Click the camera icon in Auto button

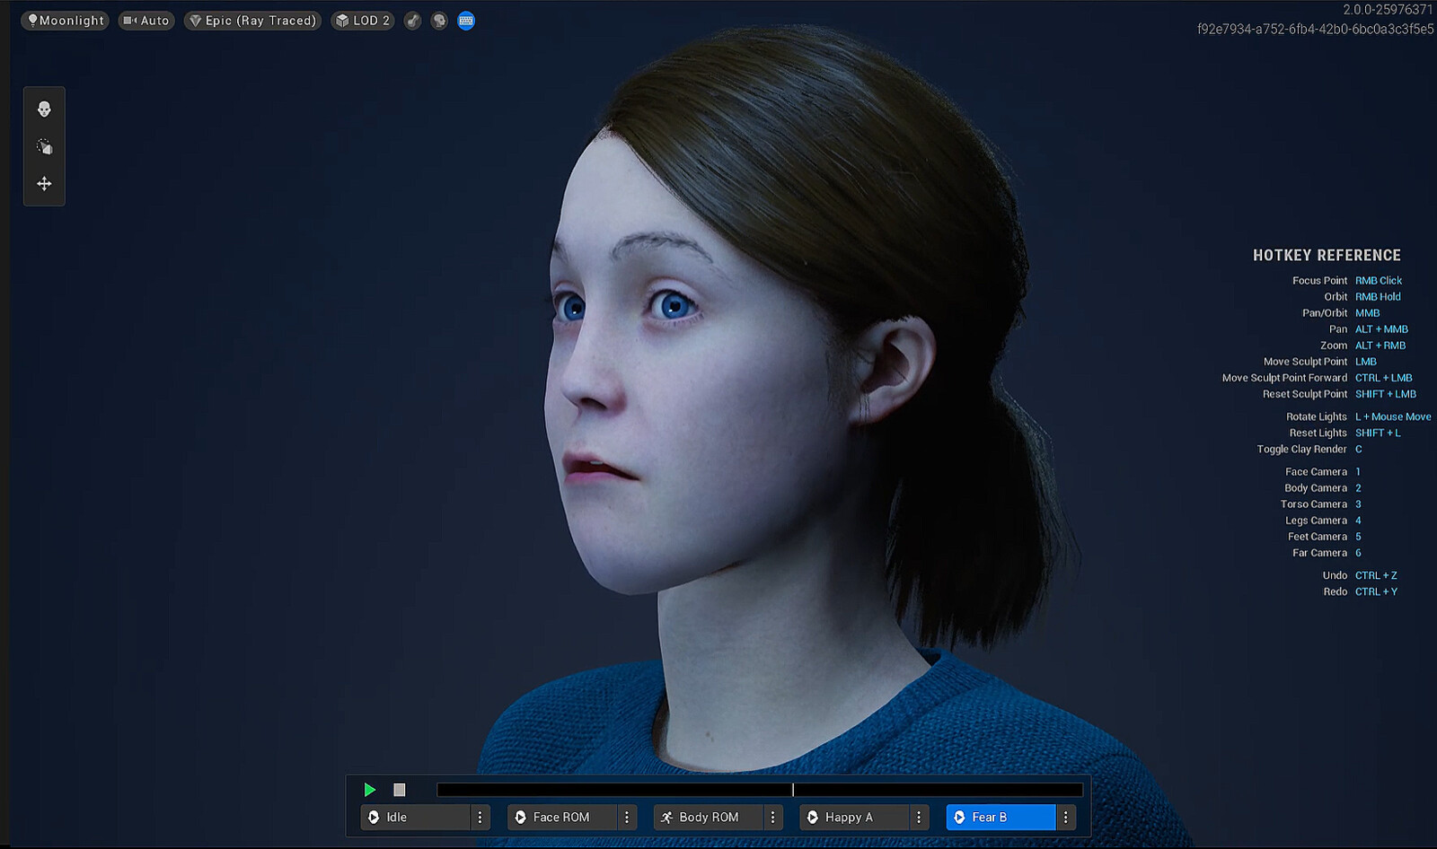130,21
